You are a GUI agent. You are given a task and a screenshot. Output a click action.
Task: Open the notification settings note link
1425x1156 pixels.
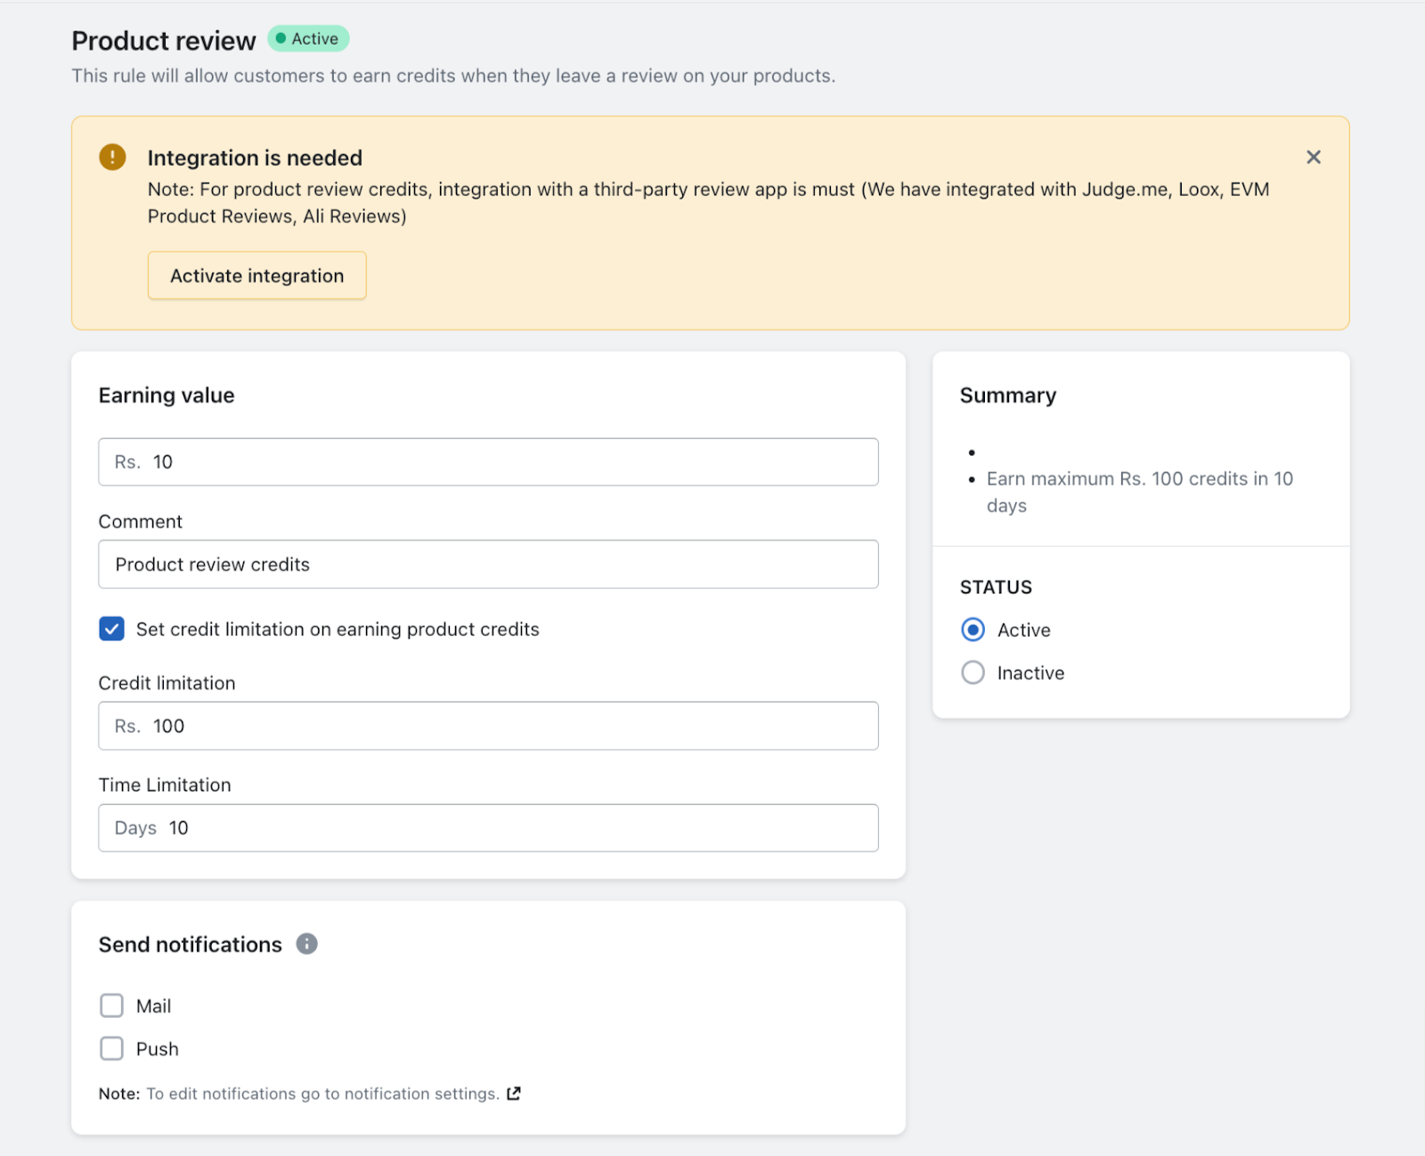[322, 1094]
